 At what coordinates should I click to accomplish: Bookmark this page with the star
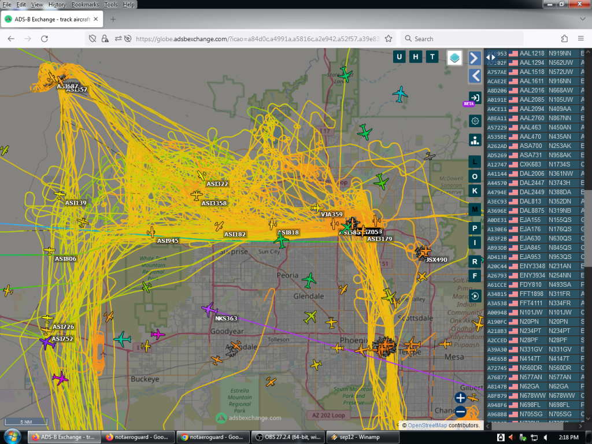[x=388, y=39]
